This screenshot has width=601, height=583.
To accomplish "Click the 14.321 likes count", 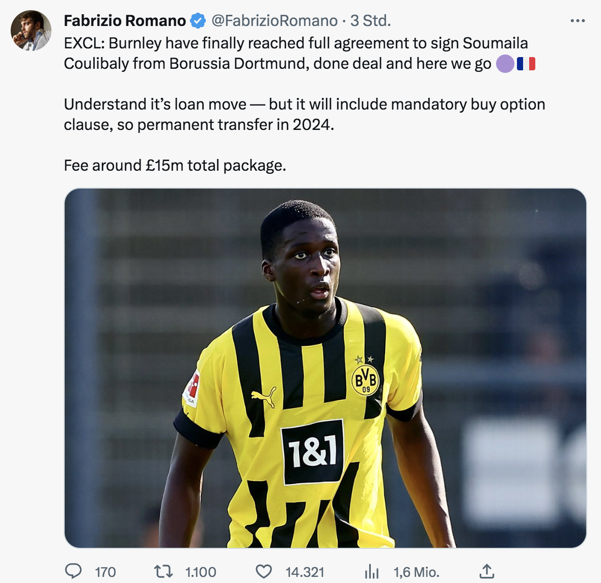I will (305, 572).
